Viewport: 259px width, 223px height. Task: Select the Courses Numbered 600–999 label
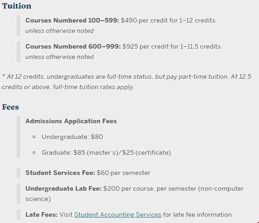point(73,46)
